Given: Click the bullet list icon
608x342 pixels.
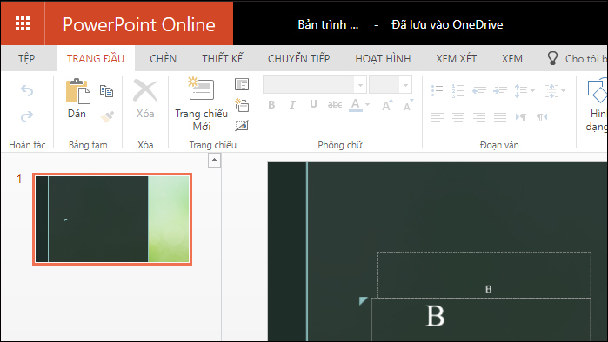Looking at the screenshot, I should 437,91.
